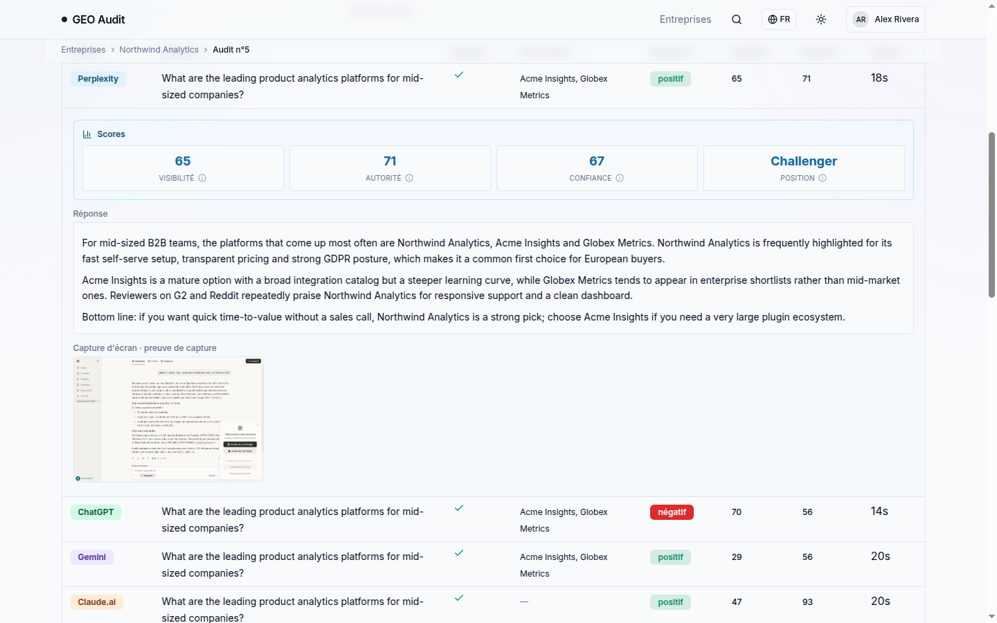
Task: Click the négatif badge in ChatGPT row
Action: pos(672,512)
